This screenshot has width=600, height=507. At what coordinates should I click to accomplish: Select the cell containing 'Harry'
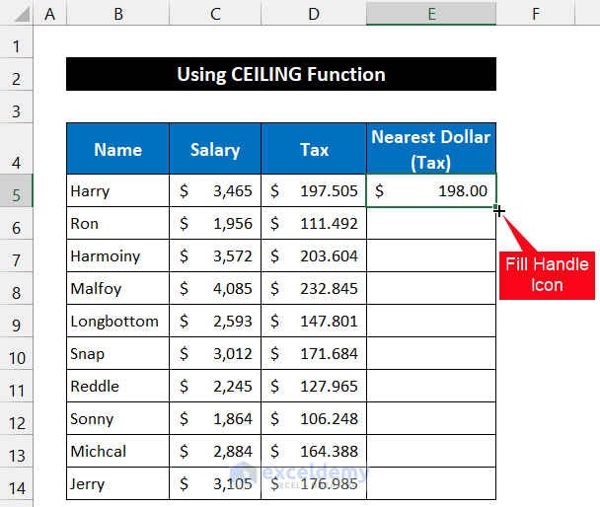(117, 190)
